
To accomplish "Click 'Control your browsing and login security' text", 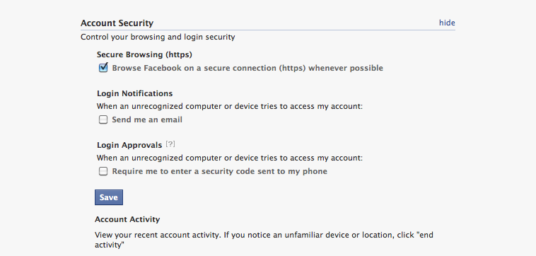I will point(158,37).
